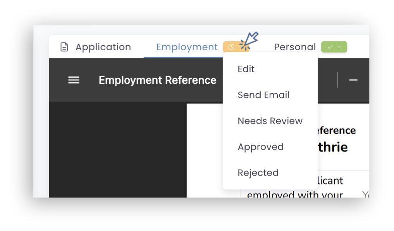
Task: Open the Personal tab
Action: tap(295, 47)
